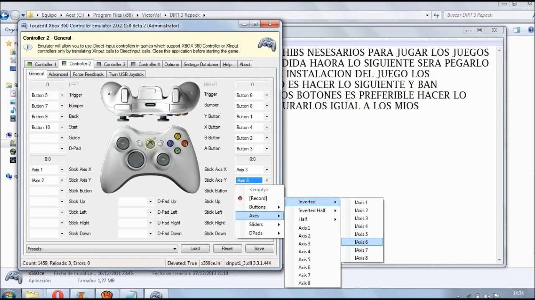Select IAxis 6 in the Inverted list
Screen dimensions: 535x300
tap(362, 242)
